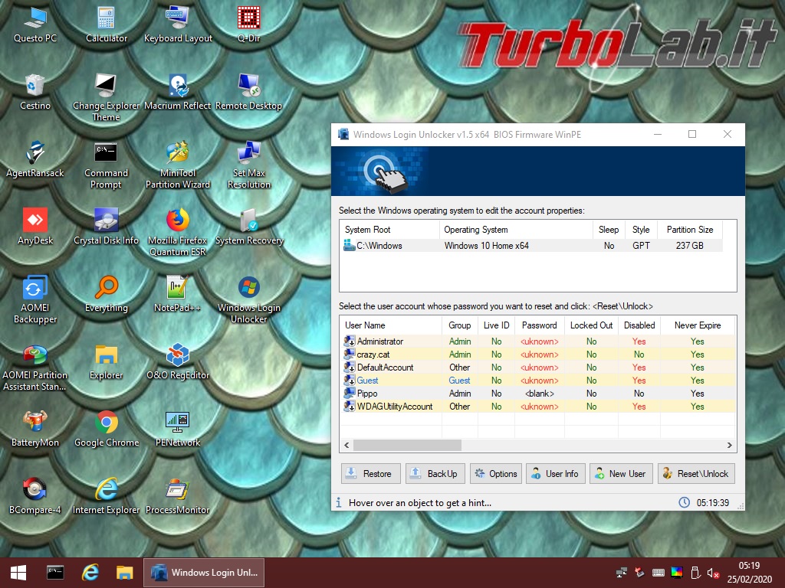Select the C:\Windows system root row
This screenshot has width=785, height=588.
point(532,246)
